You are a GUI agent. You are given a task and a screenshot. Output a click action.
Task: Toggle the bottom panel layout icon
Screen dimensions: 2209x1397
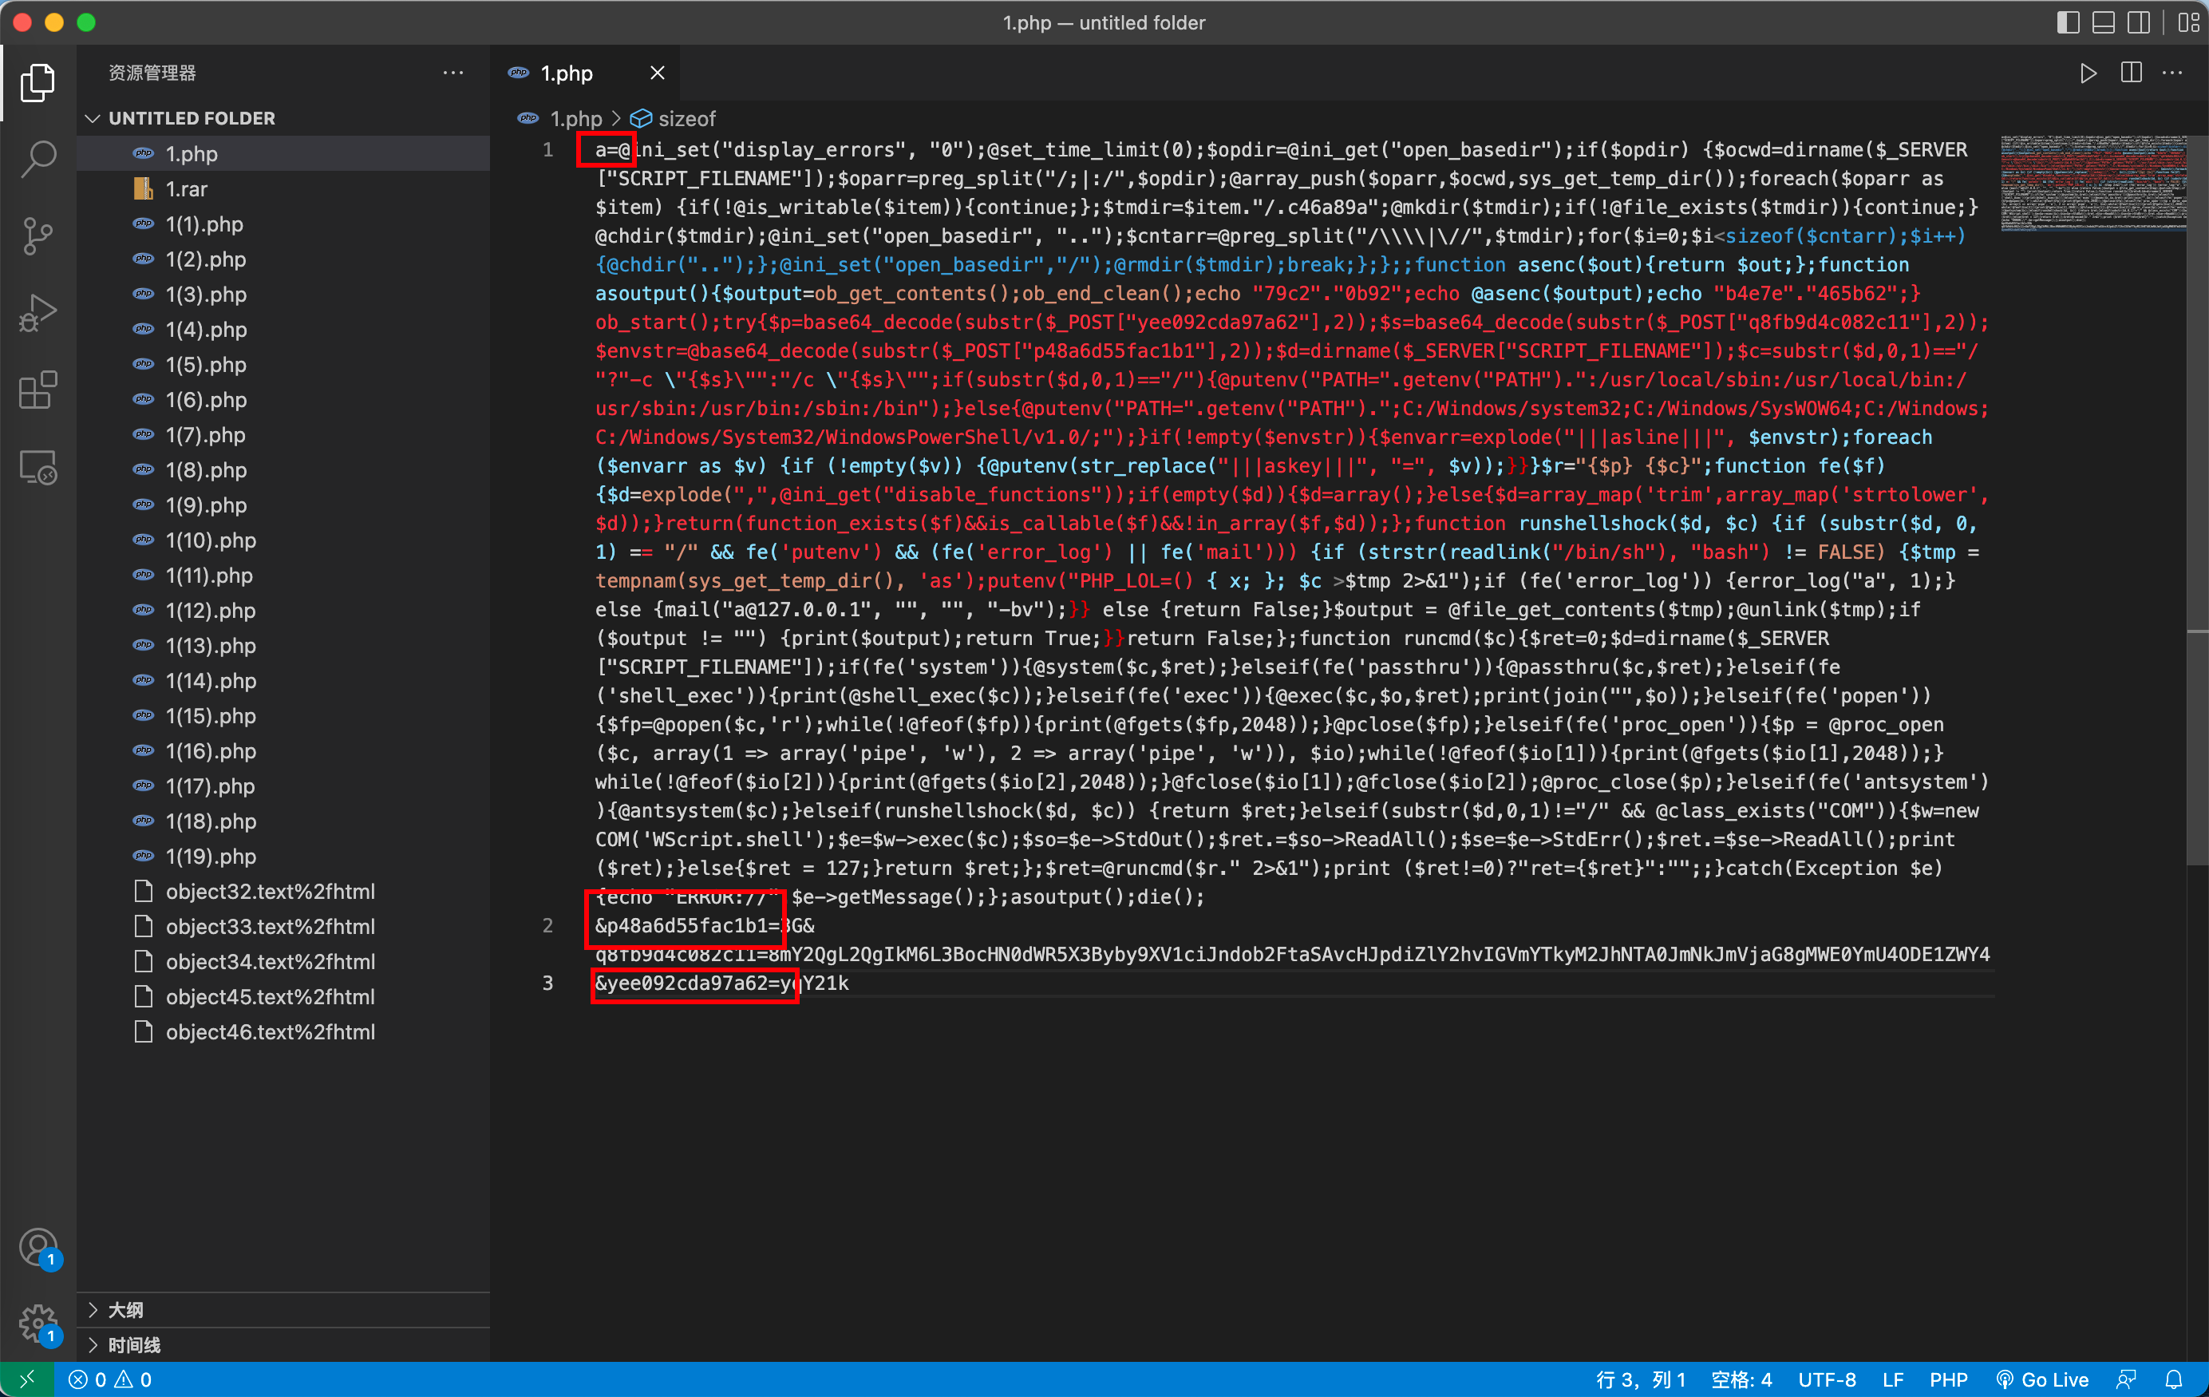[x=2103, y=22]
